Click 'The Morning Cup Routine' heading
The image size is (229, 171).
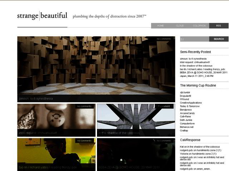(x=198, y=85)
